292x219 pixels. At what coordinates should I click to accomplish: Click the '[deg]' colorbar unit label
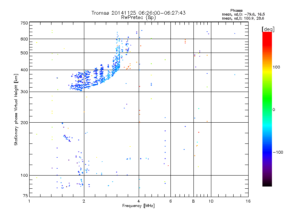[268, 29]
